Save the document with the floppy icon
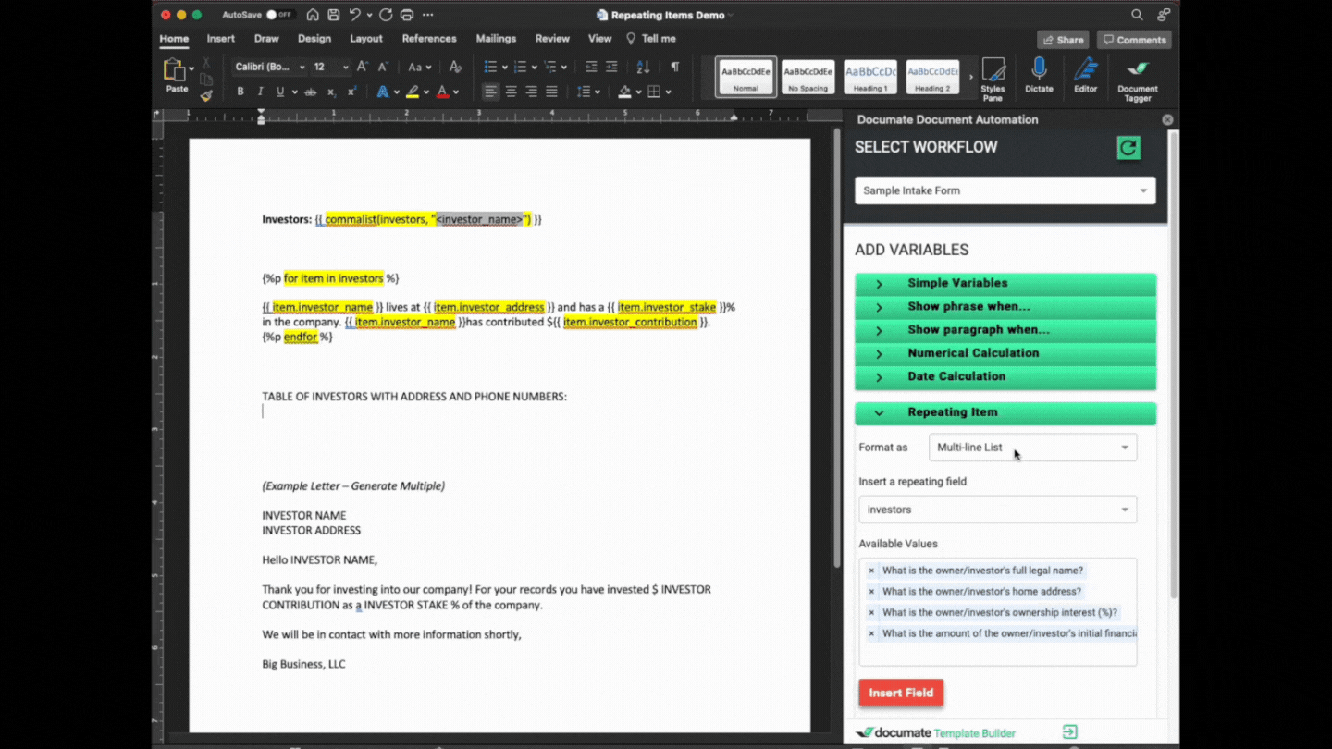The image size is (1332, 749). pos(333,15)
